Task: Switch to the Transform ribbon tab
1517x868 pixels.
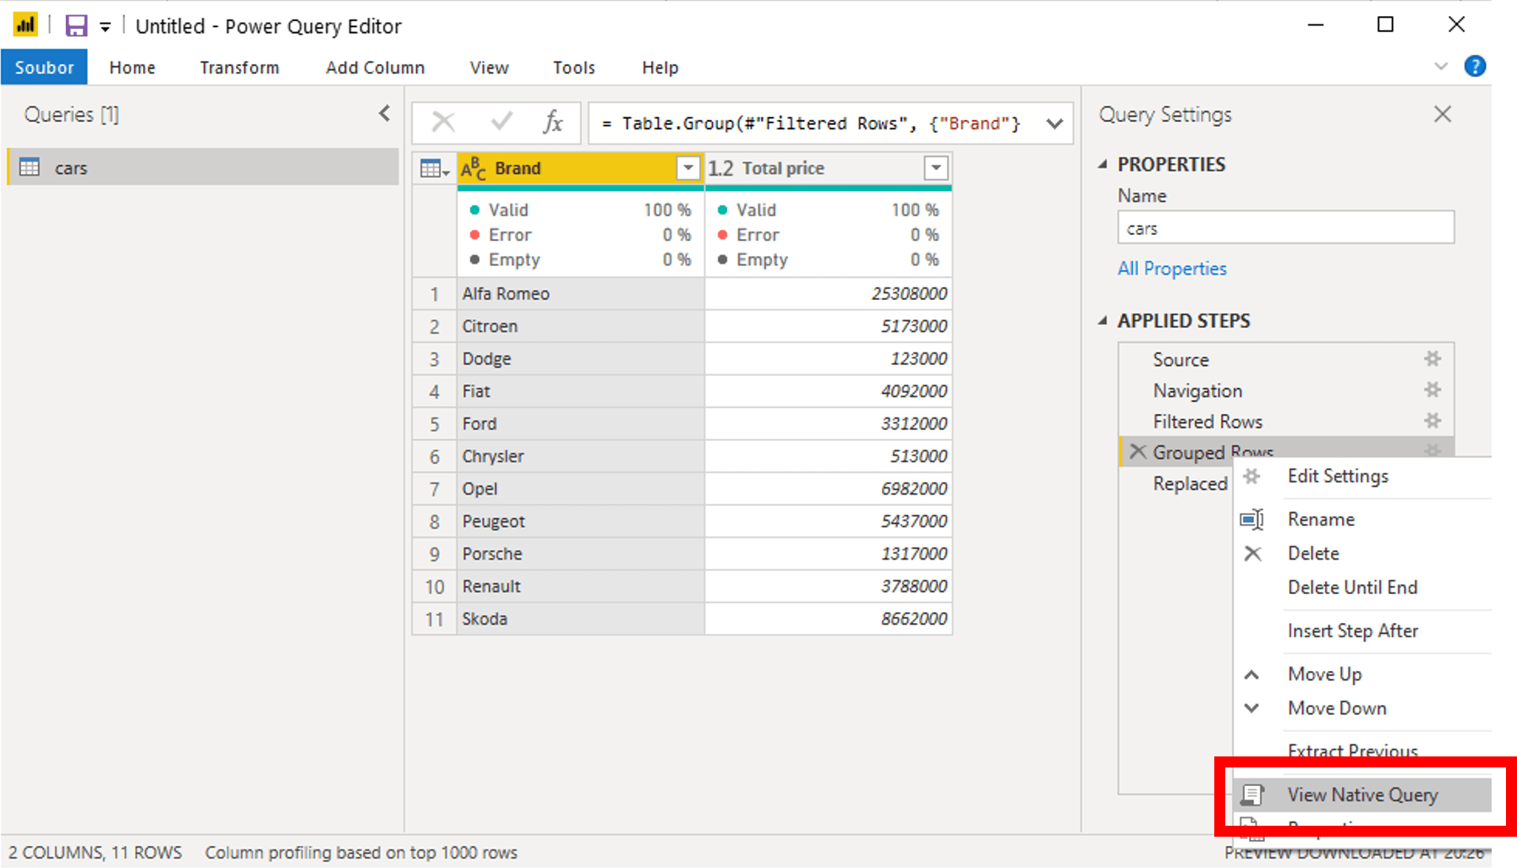Action: (x=239, y=68)
